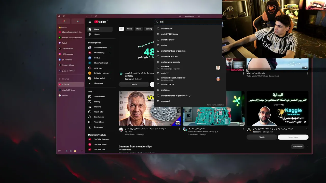Open a New Tab from the sidebar
Screen dimensions: 326x183
[71, 79]
